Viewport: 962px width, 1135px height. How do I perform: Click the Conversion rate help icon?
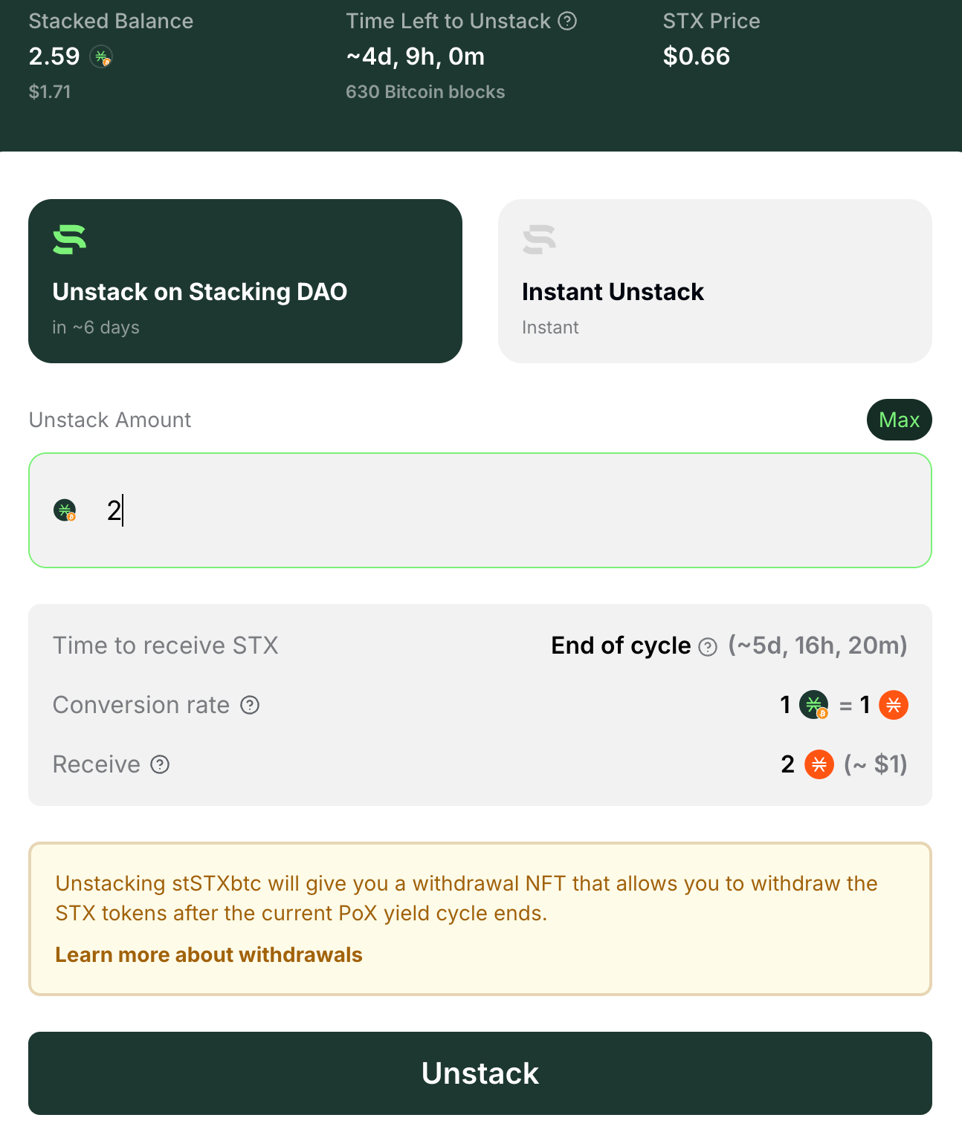[250, 705]
